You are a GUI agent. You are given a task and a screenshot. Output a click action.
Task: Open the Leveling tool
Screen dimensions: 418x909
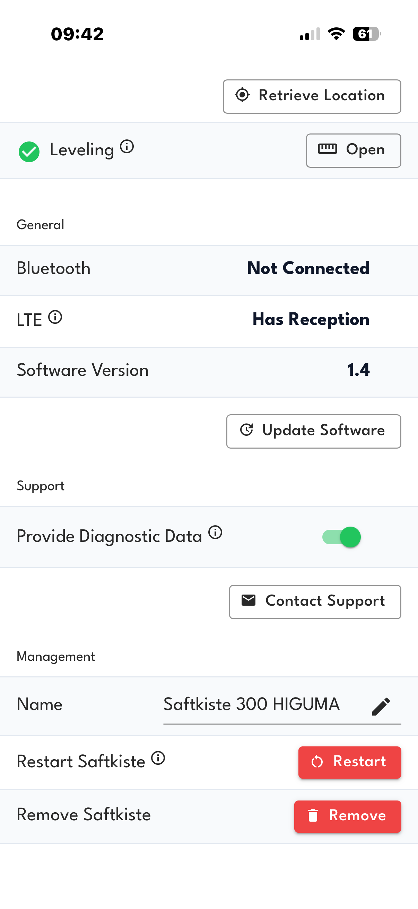[353, 150]
